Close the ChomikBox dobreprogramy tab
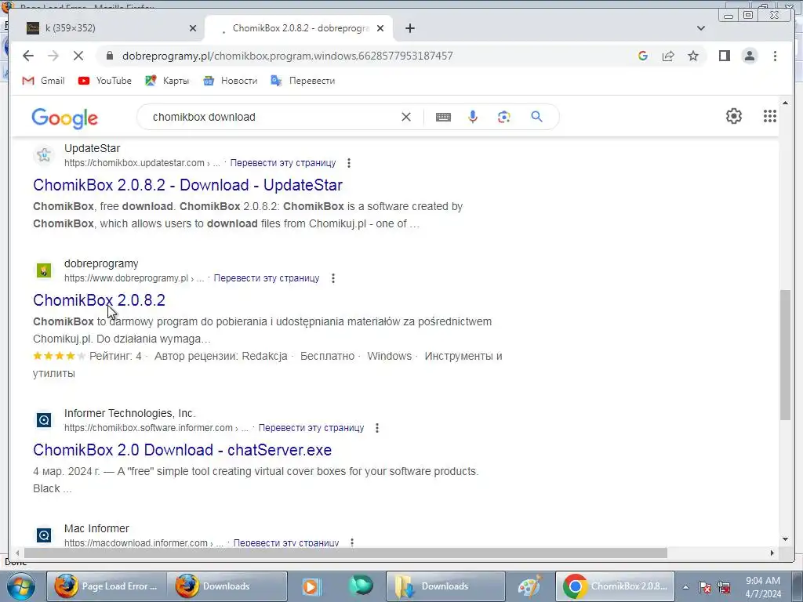803x602 pixels. 380,28
